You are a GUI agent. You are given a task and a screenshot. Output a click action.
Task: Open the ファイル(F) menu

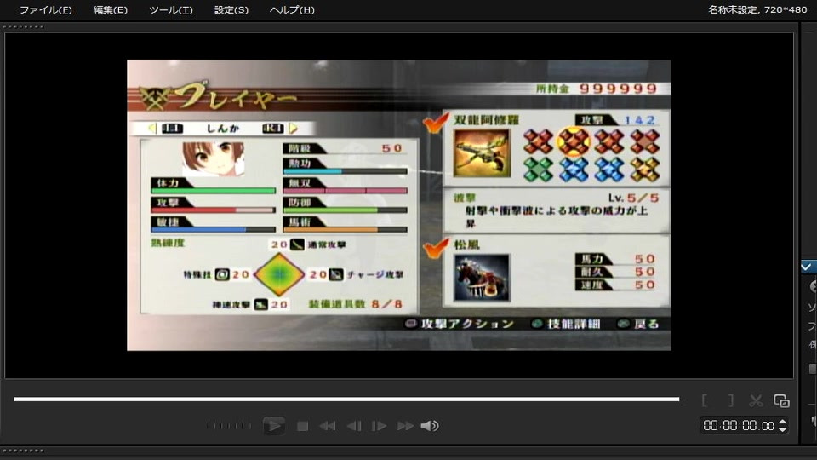tap(45, 10)
